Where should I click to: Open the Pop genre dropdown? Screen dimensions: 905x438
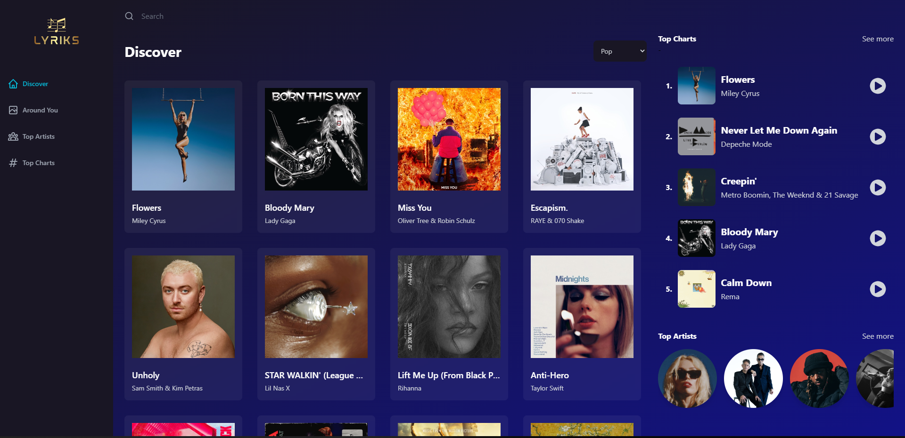[620, 51]
